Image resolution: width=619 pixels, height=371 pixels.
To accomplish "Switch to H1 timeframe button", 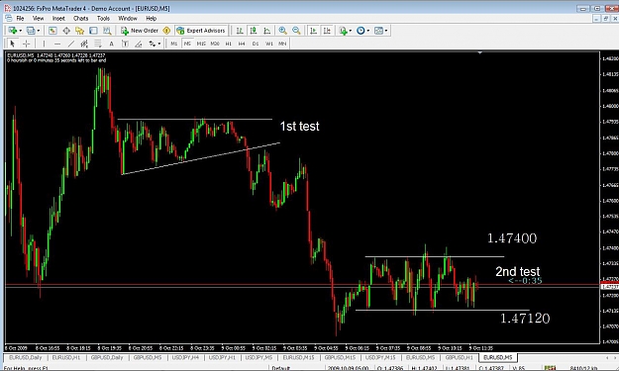I will click(x=228, y=44).
